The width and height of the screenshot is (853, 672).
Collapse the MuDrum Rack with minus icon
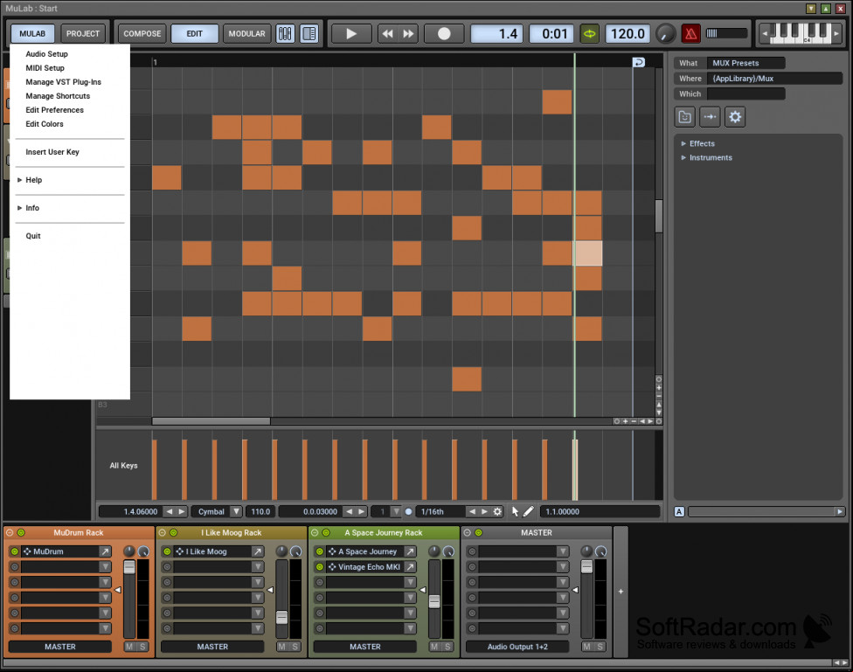click(x=10, y=533)
